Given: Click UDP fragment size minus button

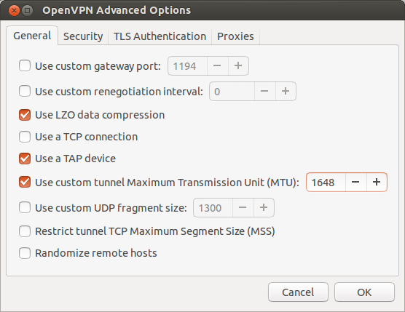Looking at the screenshot, I should coord(243,207).
